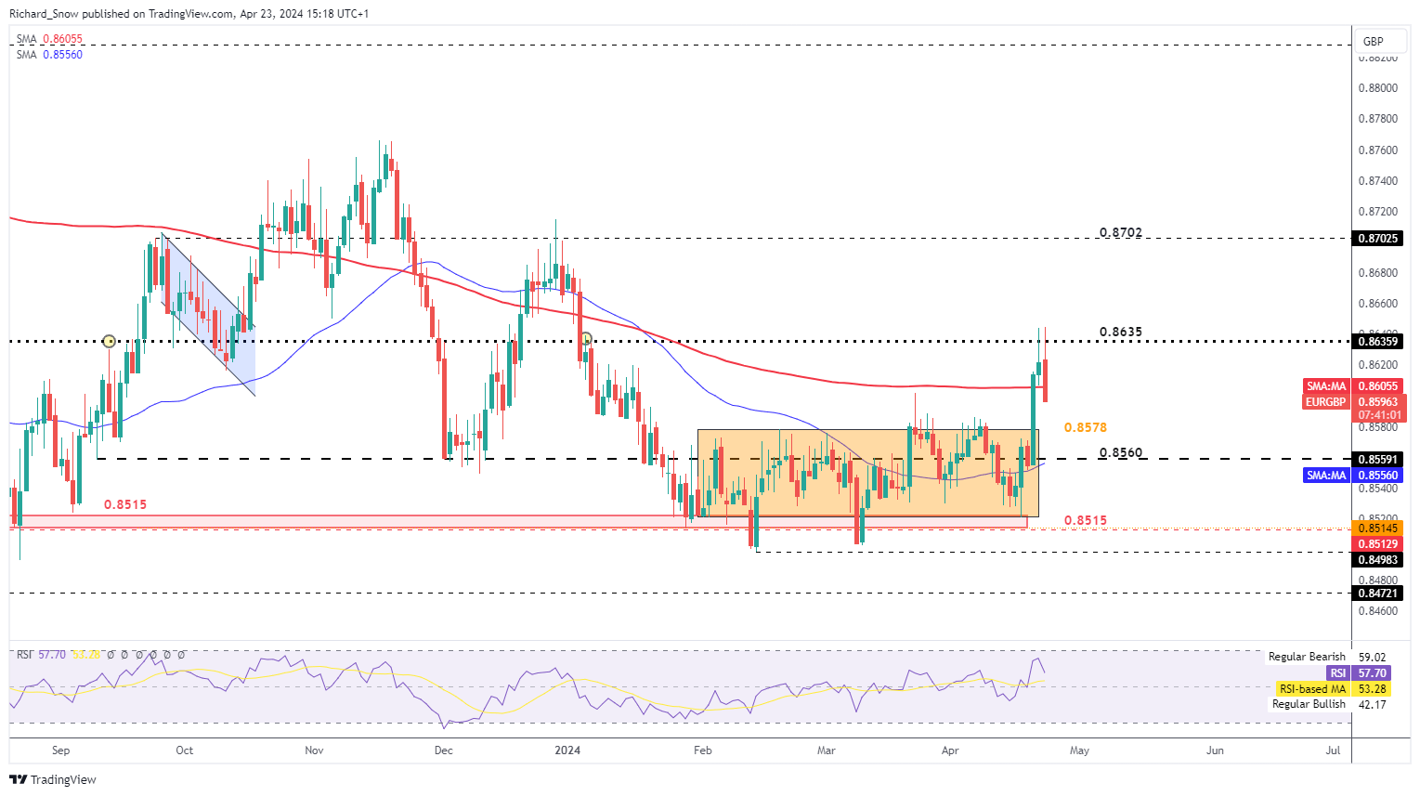Screen dimensions: 1420x796
Task: Select the 0.8560 level annotation
Action: pyautogui.click(x=1121, y=453)
